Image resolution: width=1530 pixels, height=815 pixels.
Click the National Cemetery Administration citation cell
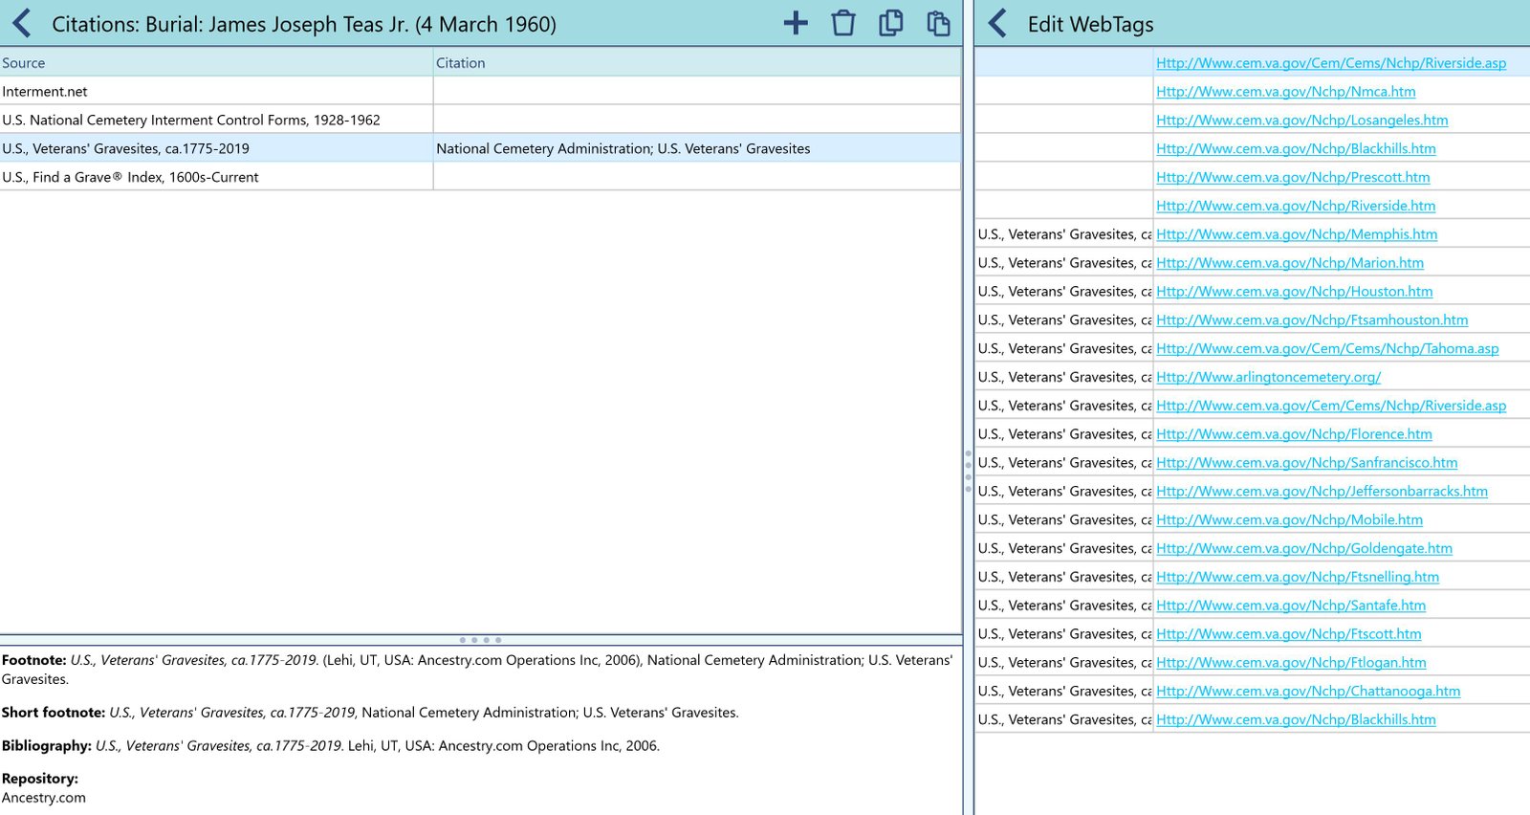tap(697, 149)
